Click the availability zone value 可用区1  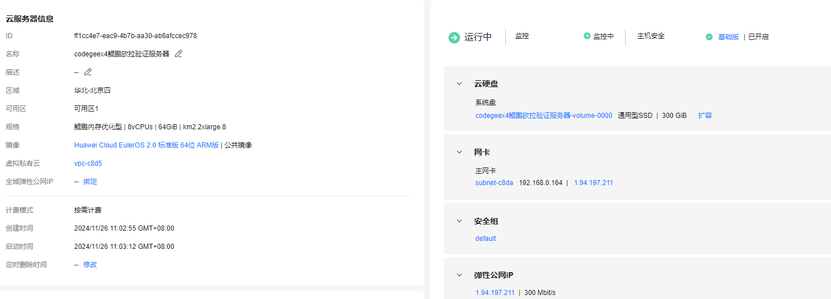(x=86, y=108)
